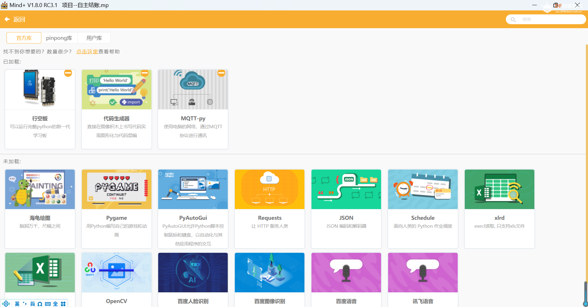Load the xlrd spreadsheet magnifier icon
This screenshot has height=307, width=588.
(x=499, y=189)
